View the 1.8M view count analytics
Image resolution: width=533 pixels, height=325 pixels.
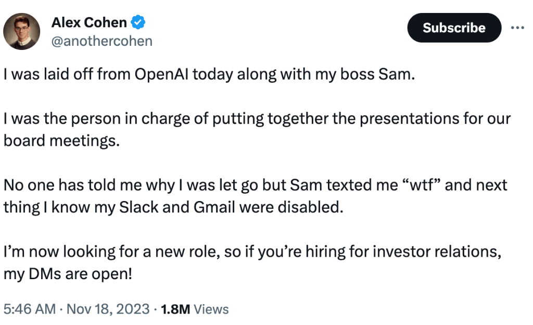click(x=175, y=309)
